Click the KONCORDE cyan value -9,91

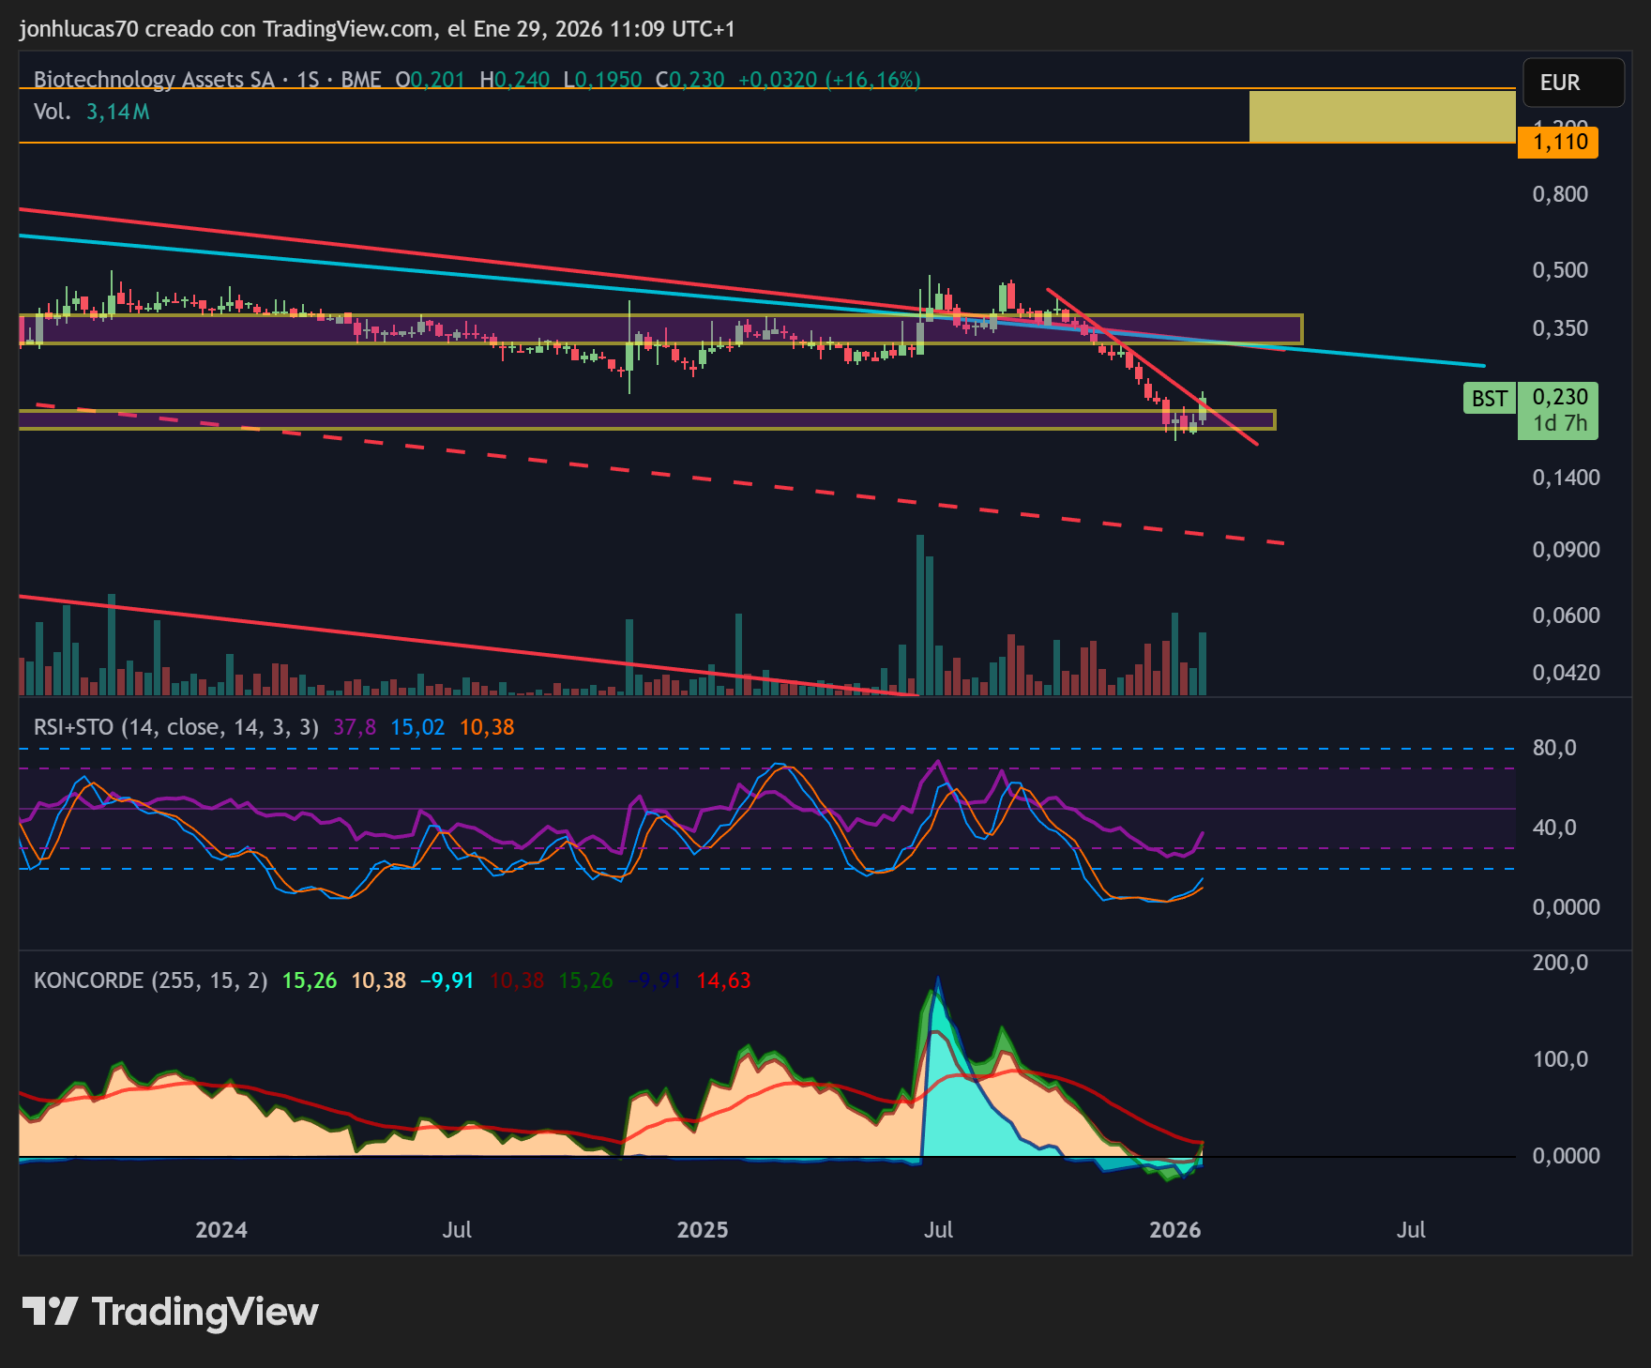pyautogui.click(x=447, y=980)
